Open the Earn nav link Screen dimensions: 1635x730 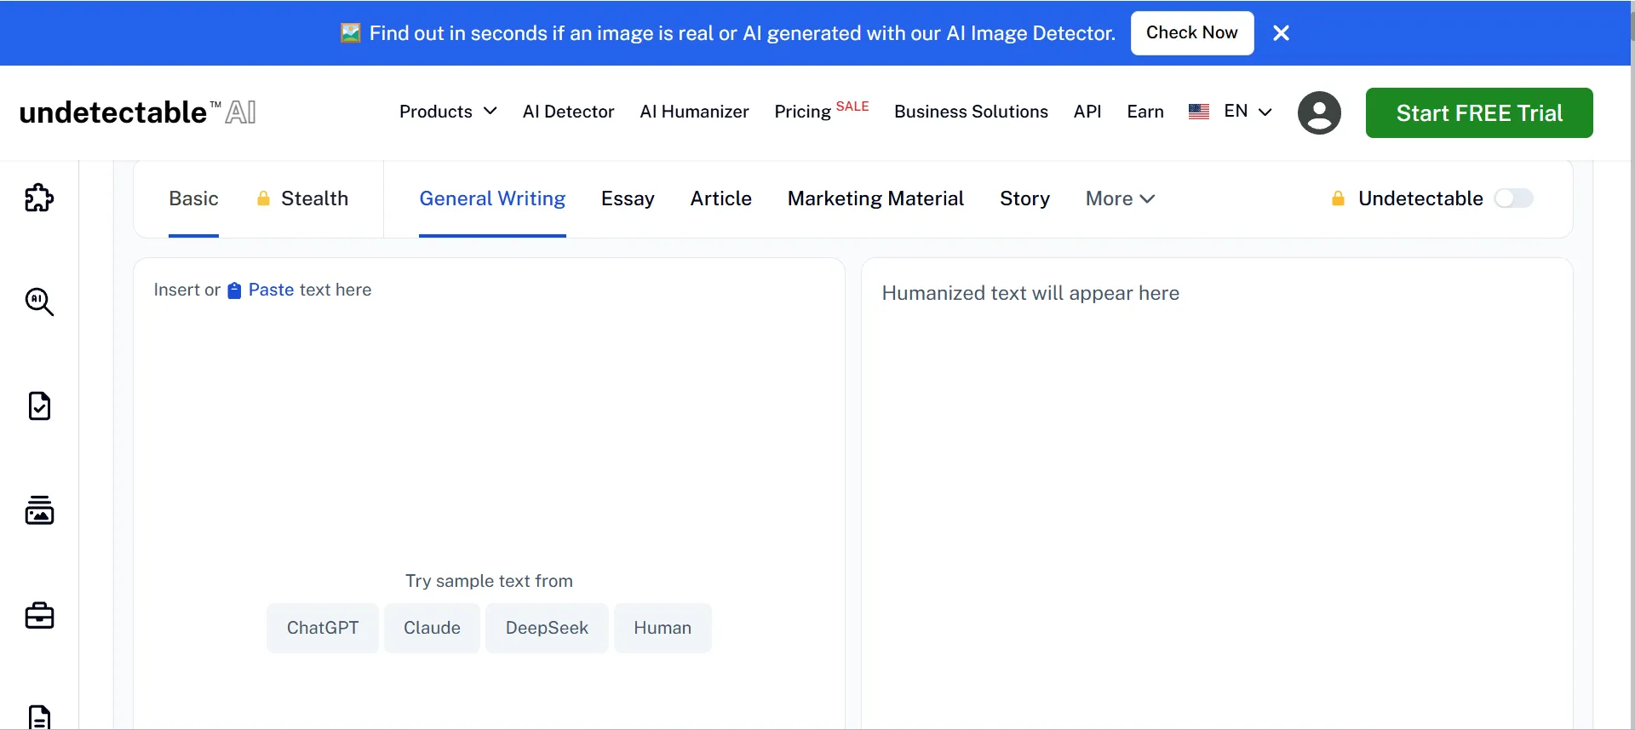click(1145, 112)
